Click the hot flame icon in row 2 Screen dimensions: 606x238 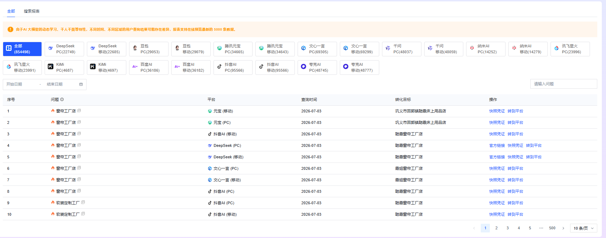tap(53, 122)
